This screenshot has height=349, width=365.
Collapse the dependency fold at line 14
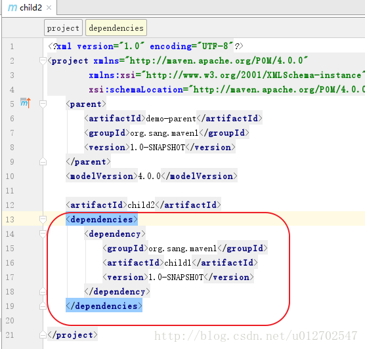(x=43, y=234)
